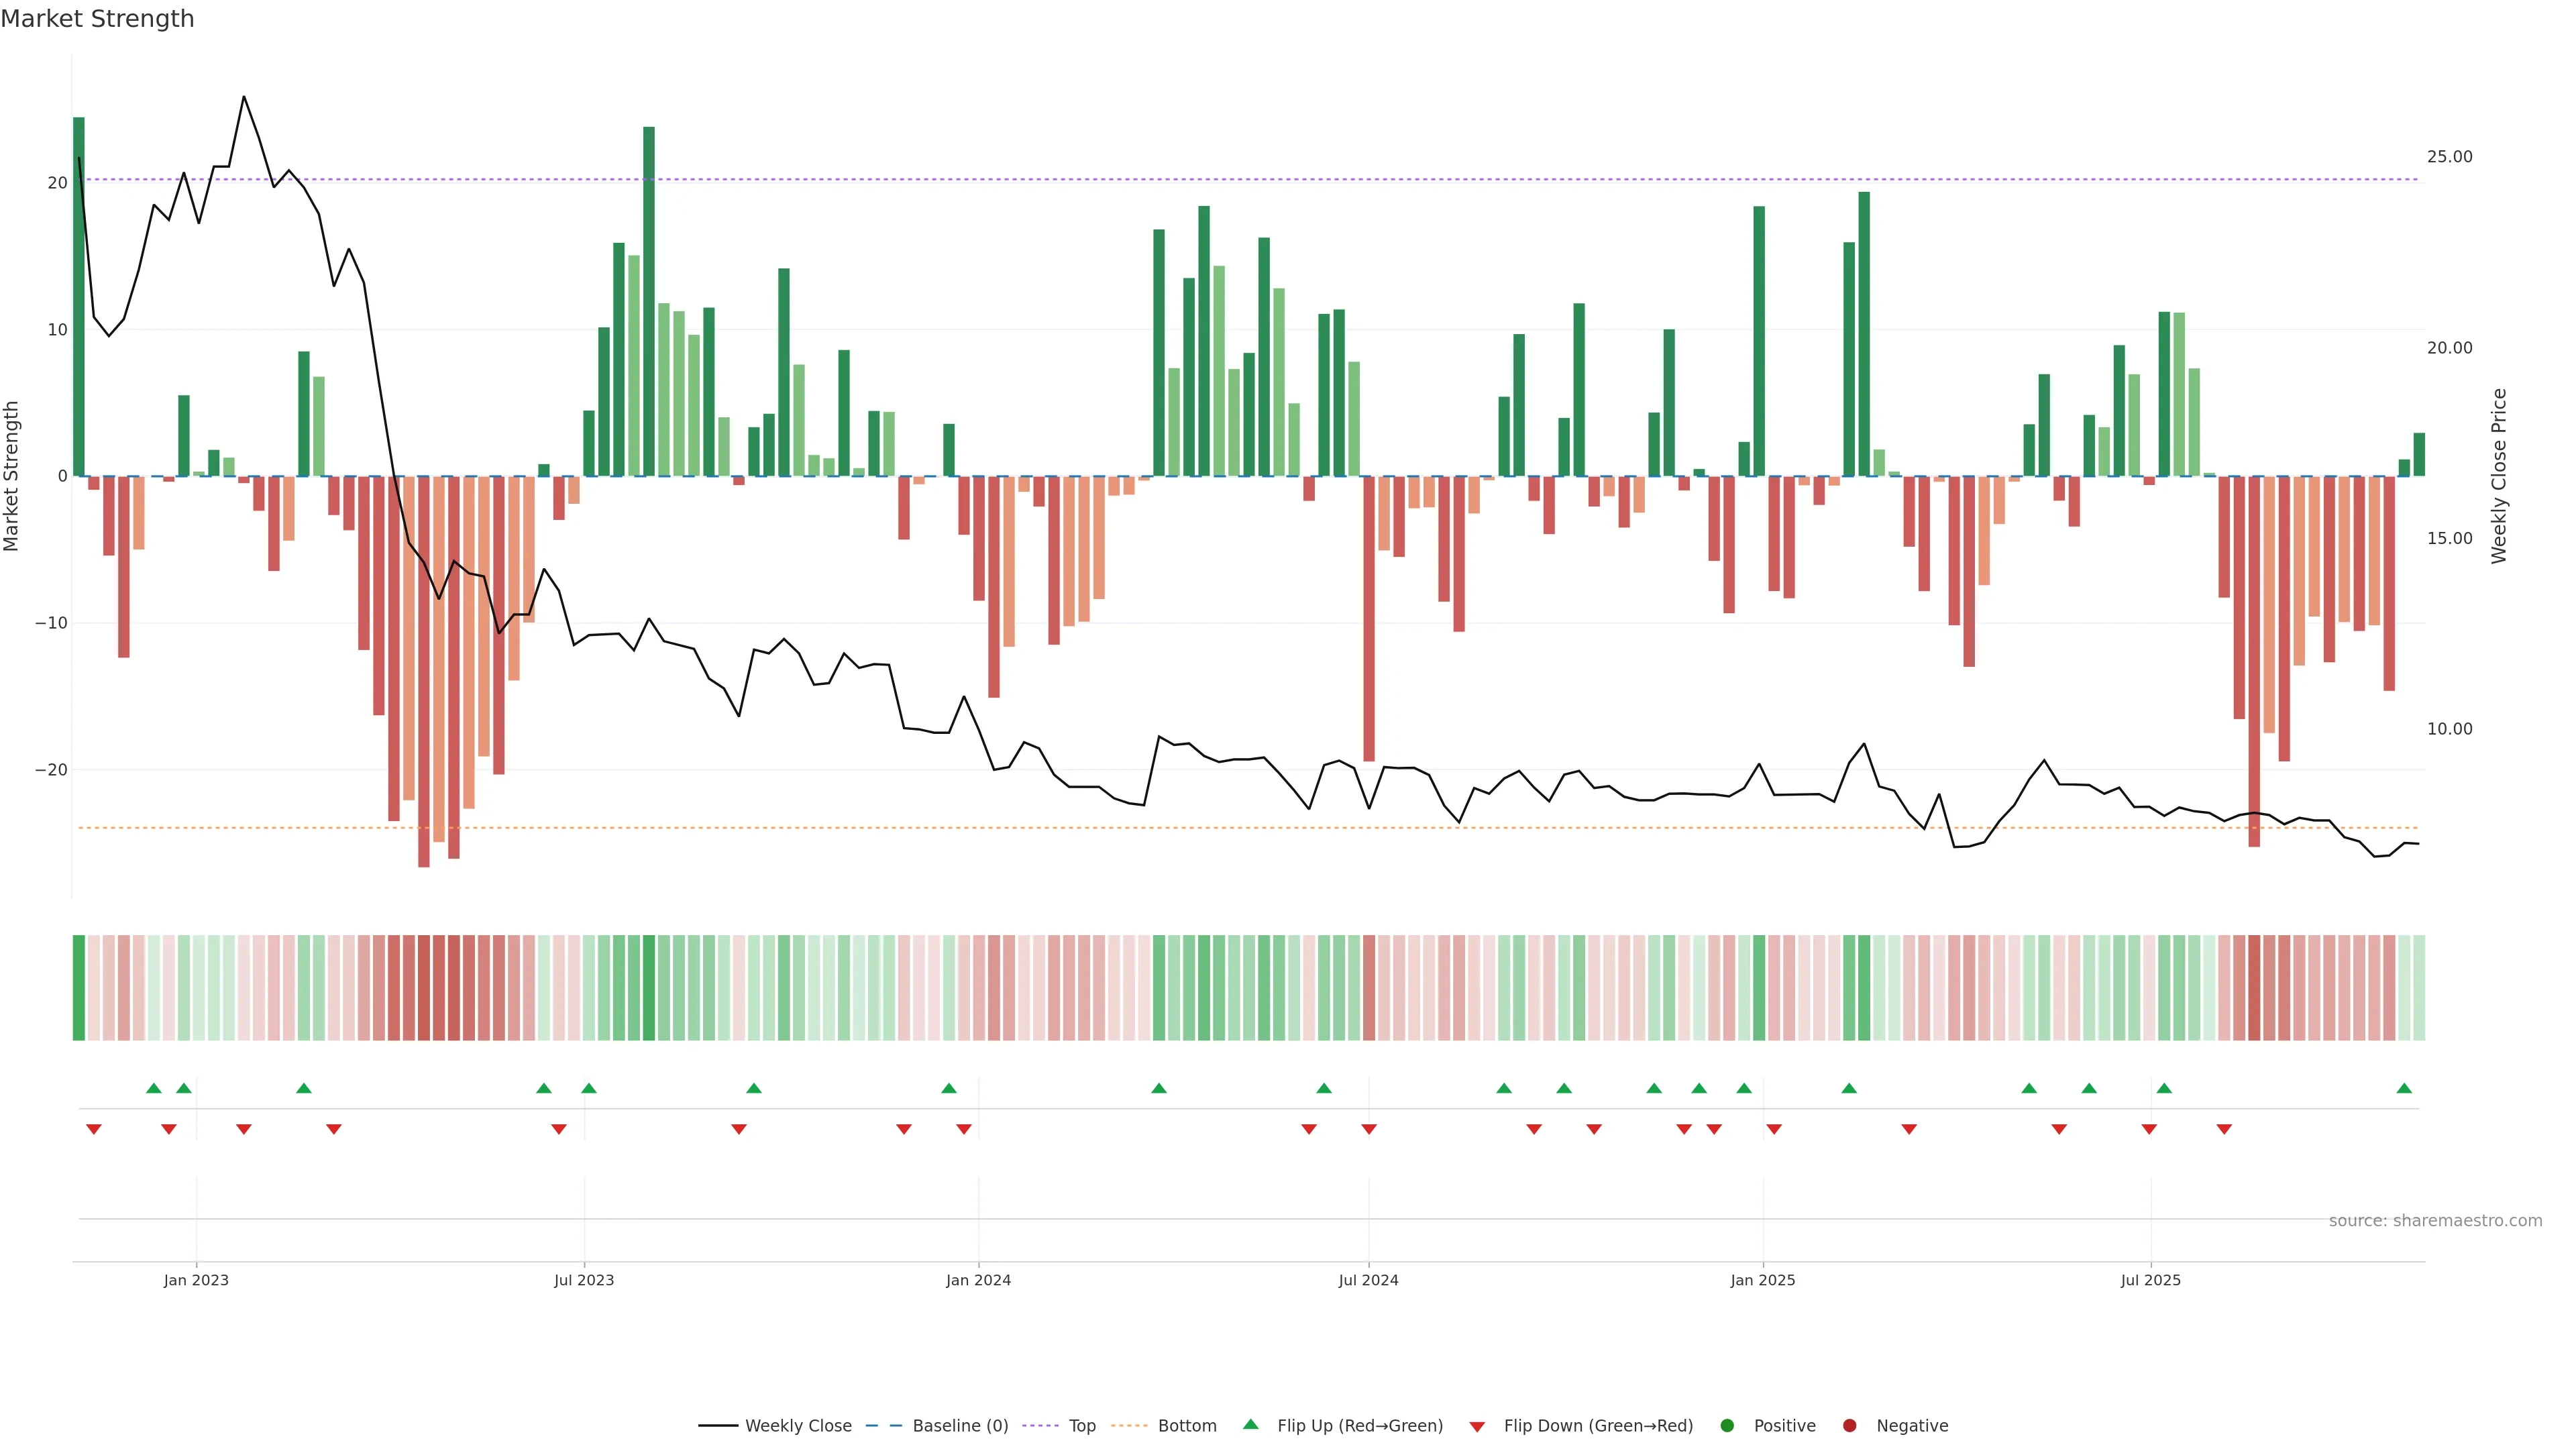The image size is (2576, 1449).
Task: Click the Jul 2025 axis label
Action: [x=2151, y=1280]
